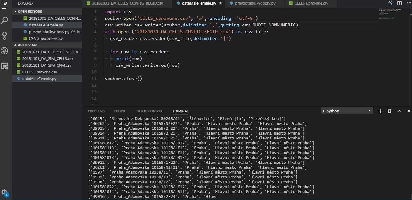Click the 'soubor=open(' code line
This screenshot has width=412, height=200.
click(181, 18)
